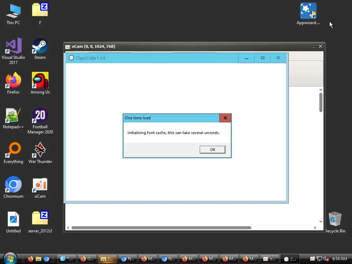Click the oCam system tray icon
Screen dimensions: 352x264
pyautogui.click(x=312, y=259)
